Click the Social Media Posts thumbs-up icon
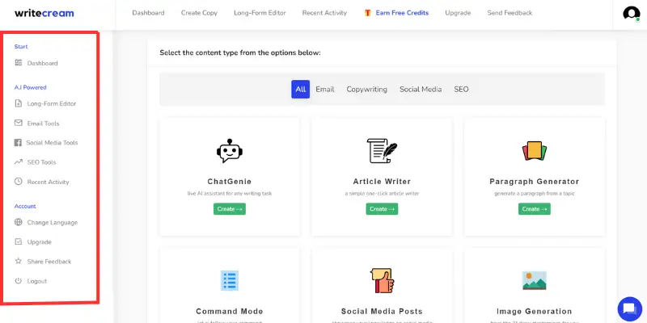 tap(382, 280)
